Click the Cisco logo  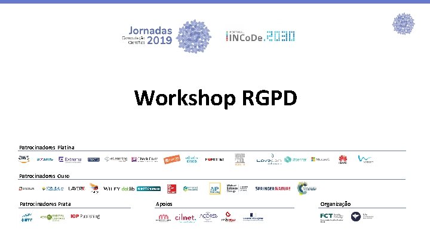(x=192, y=159)
